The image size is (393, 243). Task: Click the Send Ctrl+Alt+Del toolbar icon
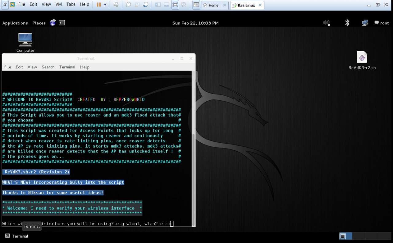coord(116,5)
